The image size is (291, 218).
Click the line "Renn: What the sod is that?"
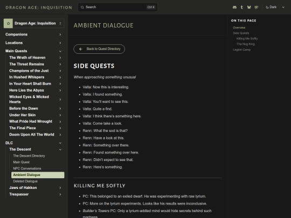(105, 131)
